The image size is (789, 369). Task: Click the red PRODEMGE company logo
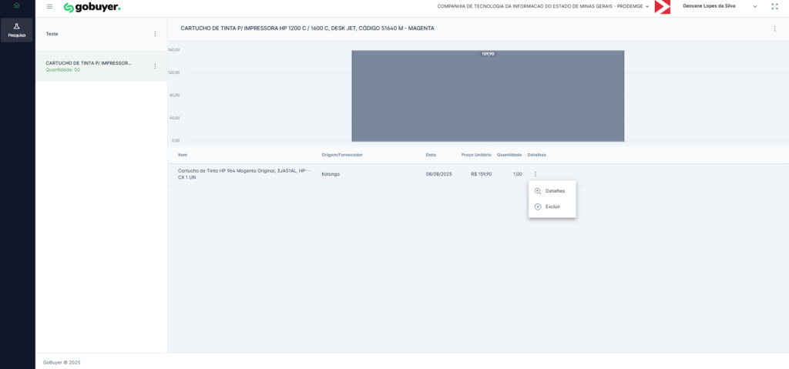pyautogui.click(x=662, y=7)
